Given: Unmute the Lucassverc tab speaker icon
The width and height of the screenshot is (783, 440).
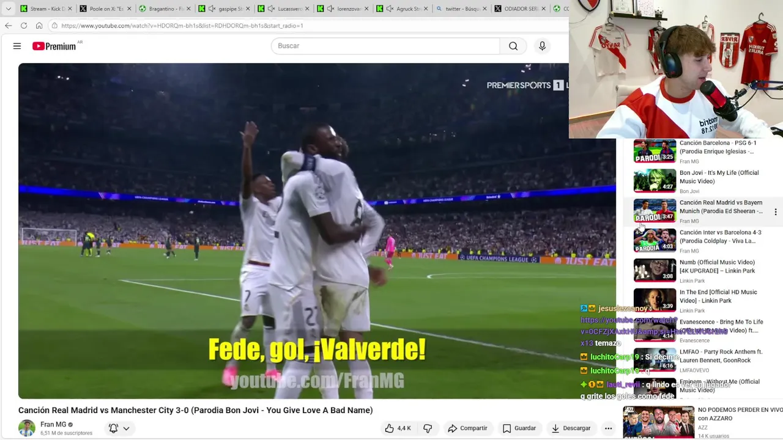Looking at the screenshot, I should (271, 9).
